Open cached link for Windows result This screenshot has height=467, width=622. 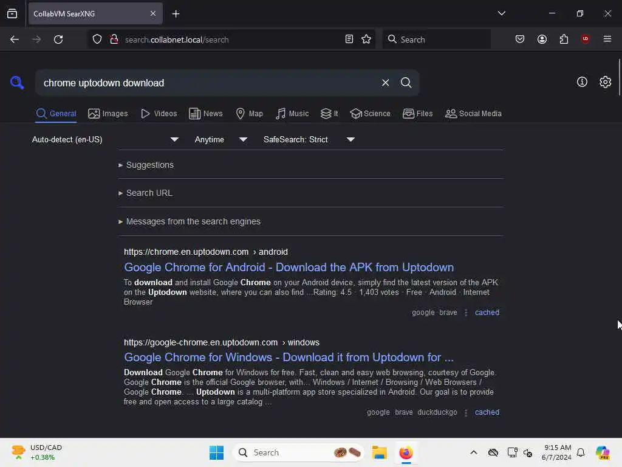coord(487,412)
